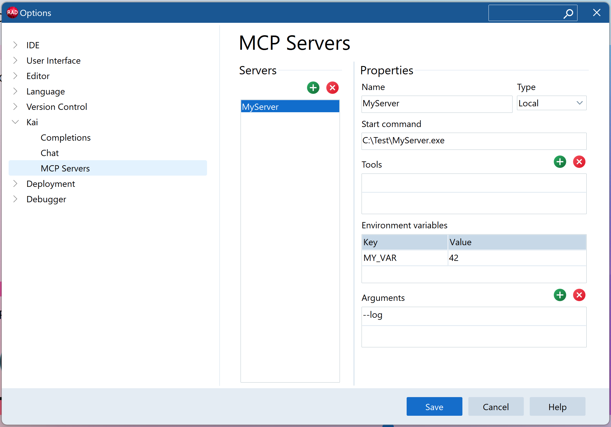Open the Type dropdown set to Local
The width and height of the screenshot is (611, 427).
tap(552, 103)
